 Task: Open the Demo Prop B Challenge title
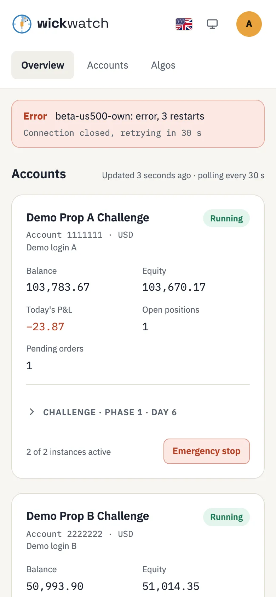[x=88, y=516]
